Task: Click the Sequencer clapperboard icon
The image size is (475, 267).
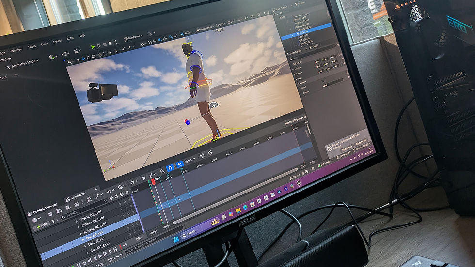Action: [x=77, y=205]
